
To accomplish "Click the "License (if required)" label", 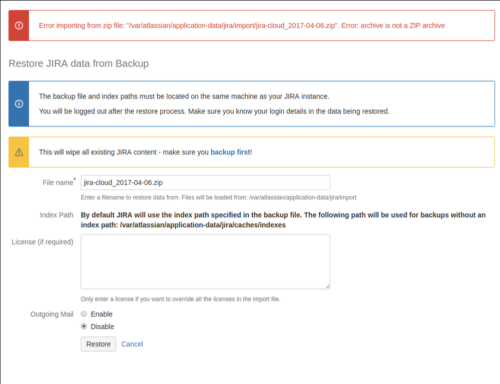I will 43,242.
